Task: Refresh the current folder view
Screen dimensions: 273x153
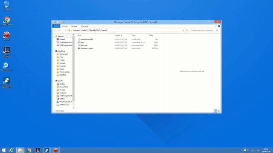Action: (187, 30)
